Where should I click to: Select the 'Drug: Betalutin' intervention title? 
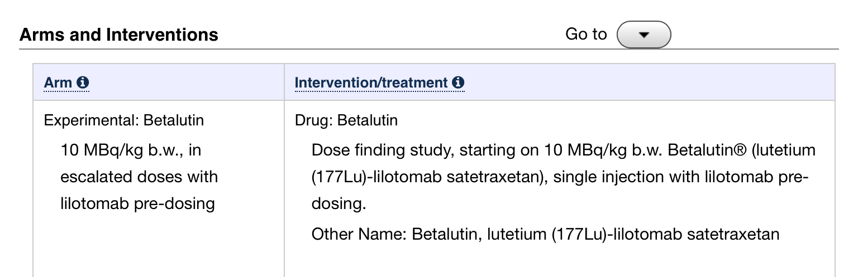click(346, 120)
